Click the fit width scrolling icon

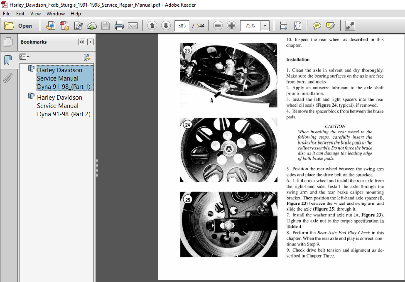click(284, 26)
